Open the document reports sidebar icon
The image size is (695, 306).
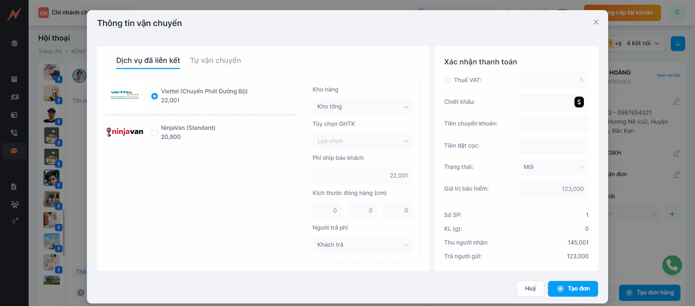point(14,187)
